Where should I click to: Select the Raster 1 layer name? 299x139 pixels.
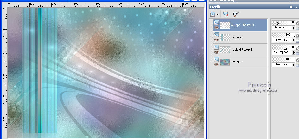[x=236, y=62]
